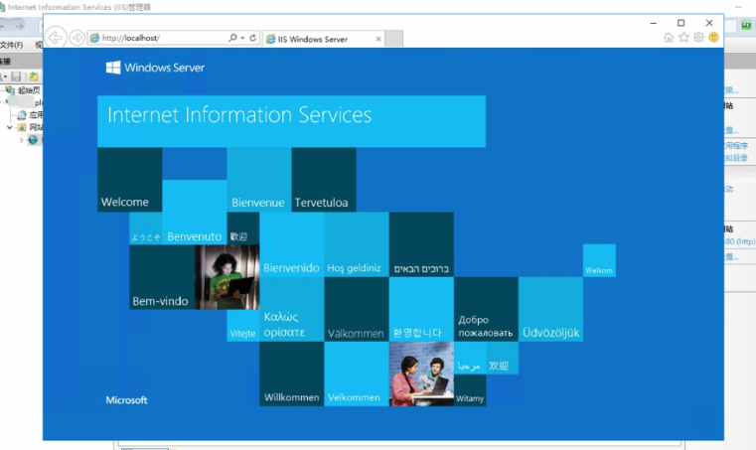Screen dimensions: 756x450
Task: Click the green icon at IIS Manager top right
Action: [x=746, y=25]
